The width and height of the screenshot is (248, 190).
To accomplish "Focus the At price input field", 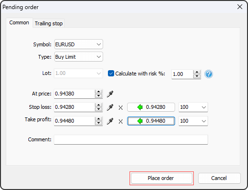I will (74, 94).
